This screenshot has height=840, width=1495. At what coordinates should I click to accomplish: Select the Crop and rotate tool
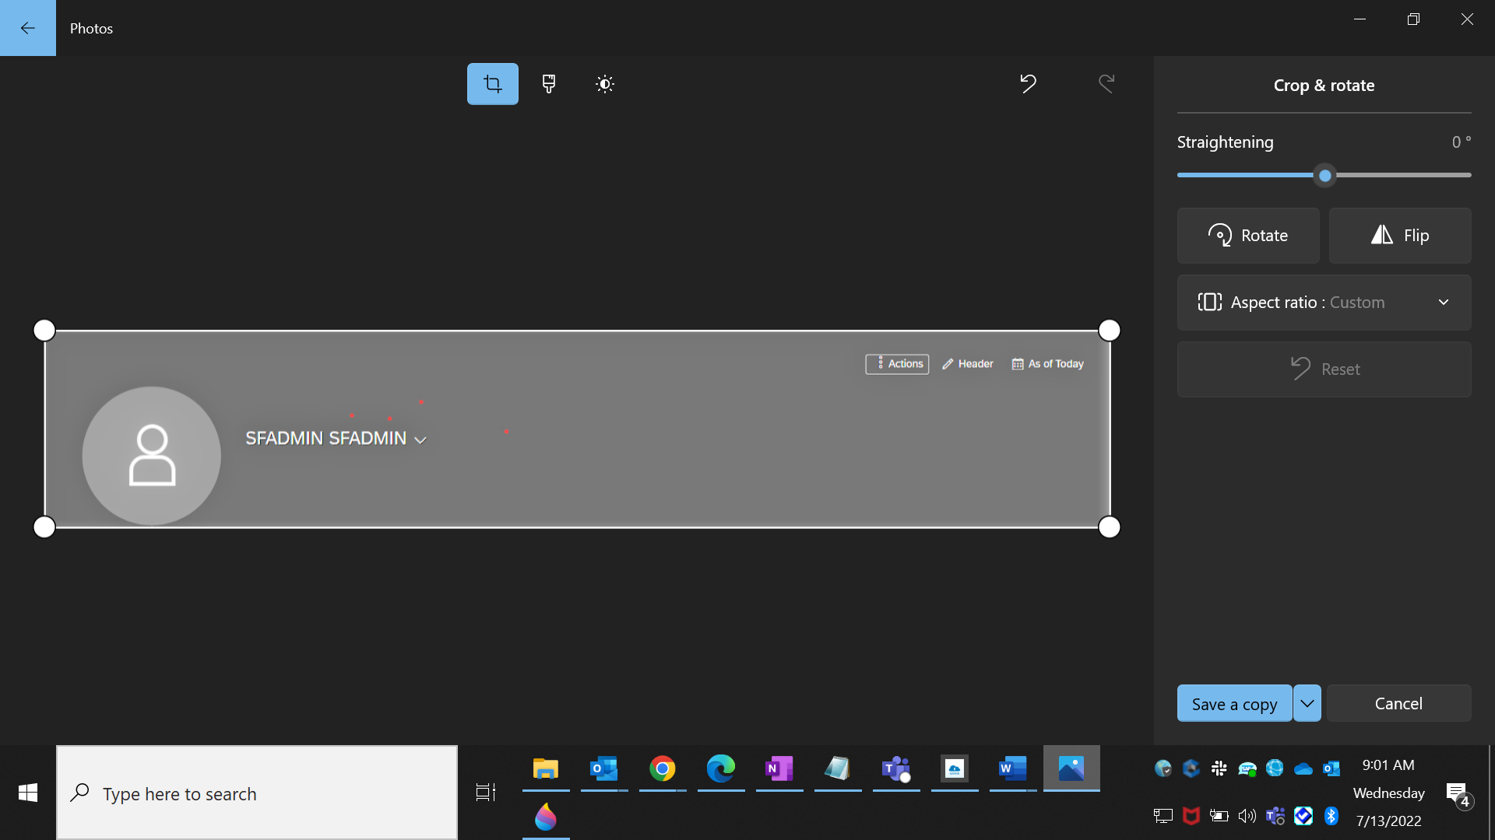(x=492, y=84)
